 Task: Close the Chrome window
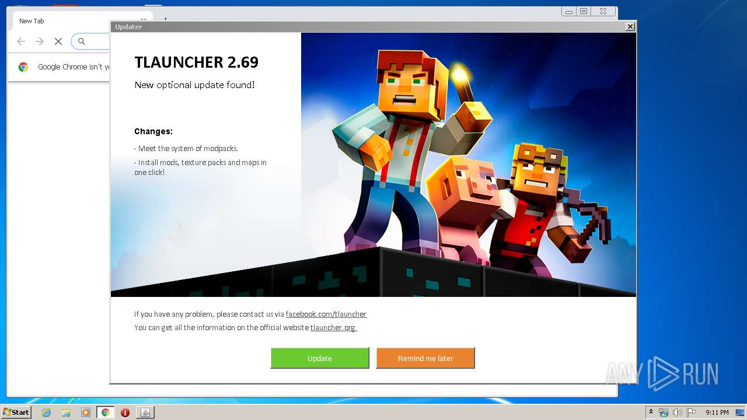click(x=603, y=11)
